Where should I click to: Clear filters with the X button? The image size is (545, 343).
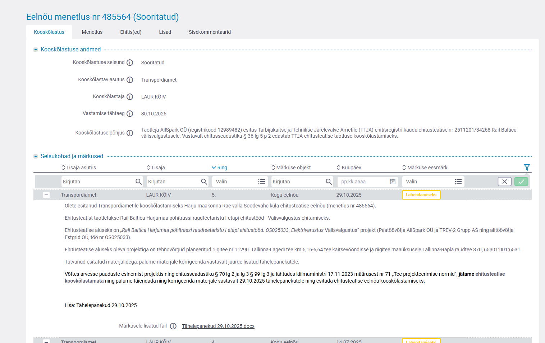point(504,182)
